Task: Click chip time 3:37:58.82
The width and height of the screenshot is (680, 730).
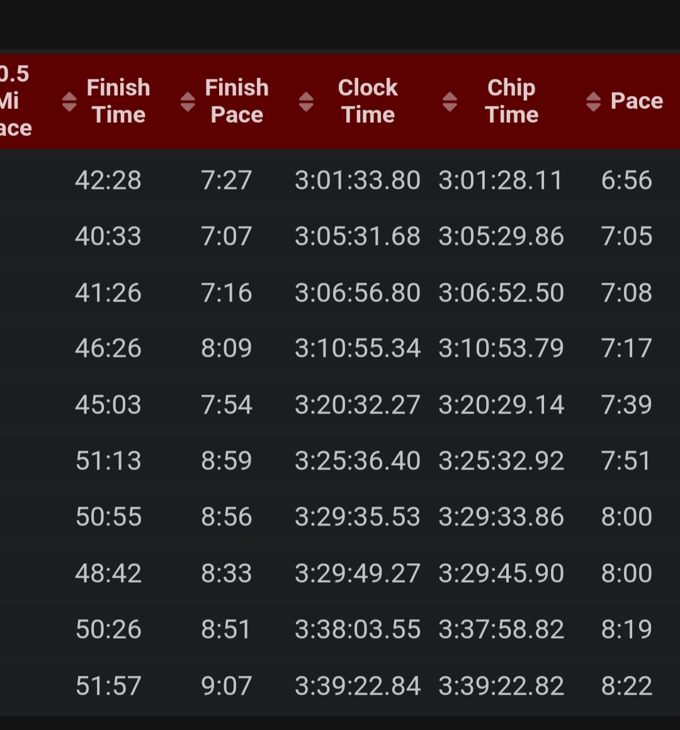Action: point(501,629)
